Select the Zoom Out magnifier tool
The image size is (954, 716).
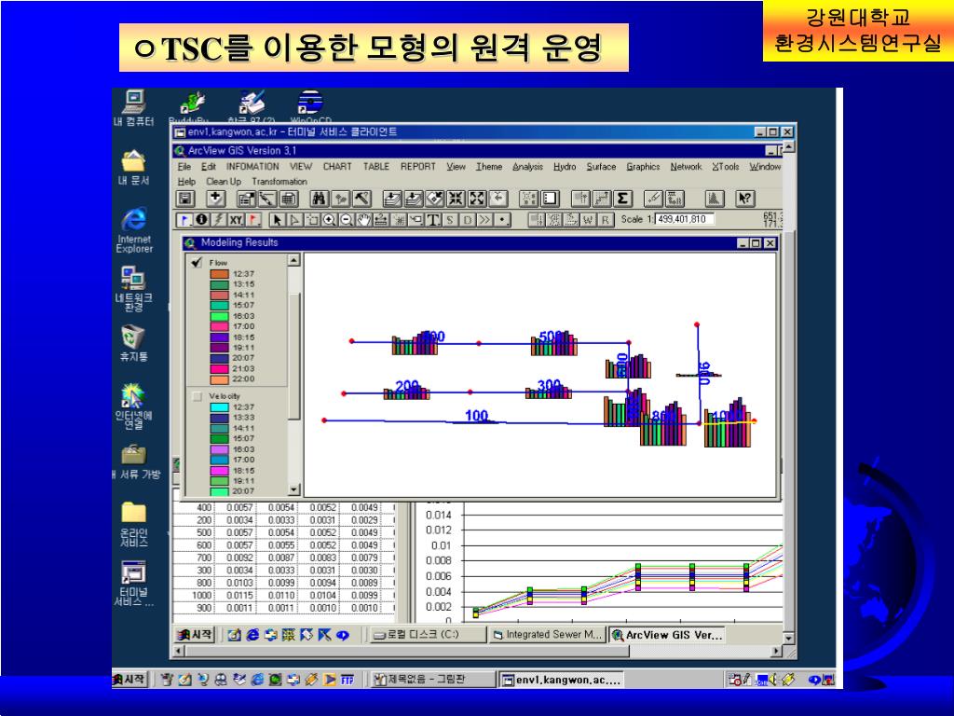pos(347,220)
